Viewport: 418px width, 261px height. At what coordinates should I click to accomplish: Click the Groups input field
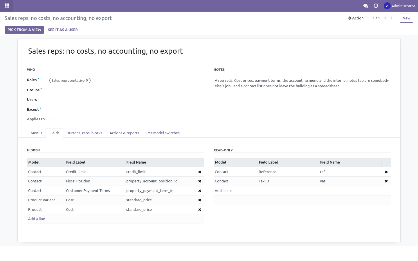tap(127, 90)
